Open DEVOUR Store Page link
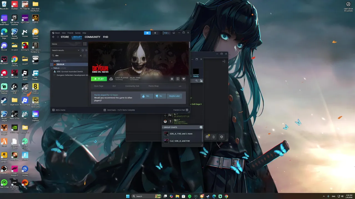The image size is (355, 199). click(x=98, y=86)
